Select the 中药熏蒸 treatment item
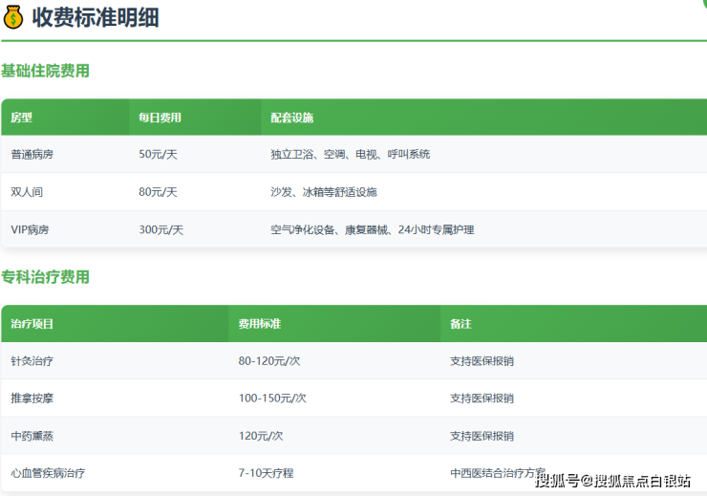 pos(32,436)
